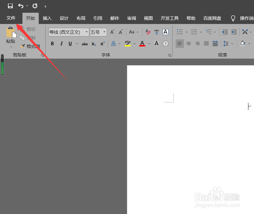Screen dimensions: 254x214
Task: Open the 字体 dialog launcher
Action: click(x=170, y=55)
